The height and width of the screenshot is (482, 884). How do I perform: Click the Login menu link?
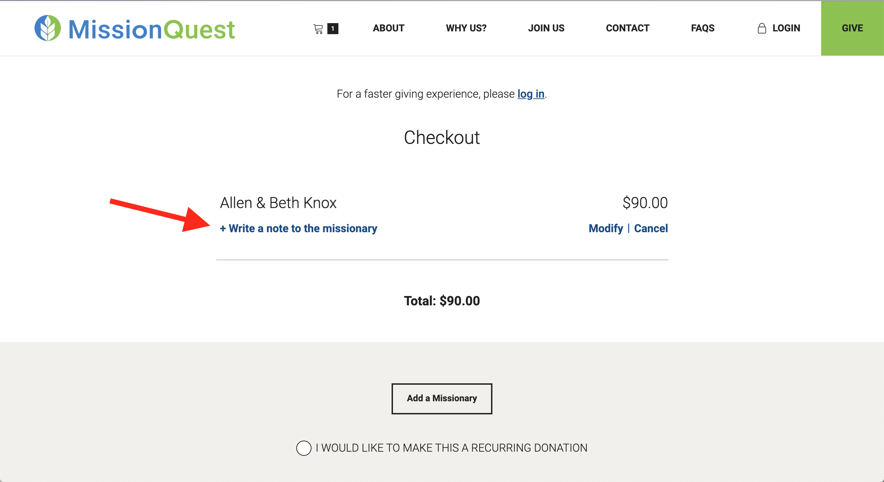point(786,28)
